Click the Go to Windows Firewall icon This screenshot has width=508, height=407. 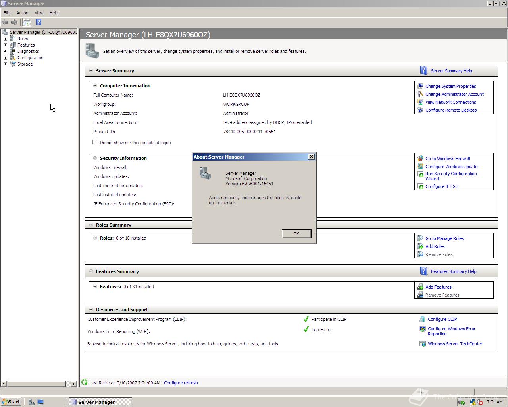click(x=420, y=158)
